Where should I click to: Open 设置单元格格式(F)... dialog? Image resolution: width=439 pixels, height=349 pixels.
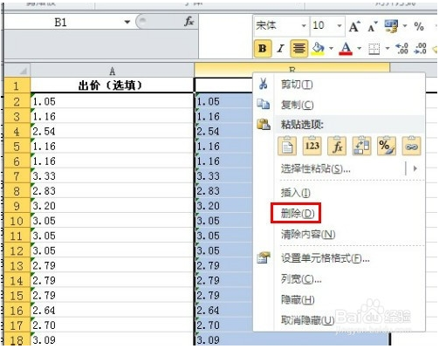tap(325, 258)
